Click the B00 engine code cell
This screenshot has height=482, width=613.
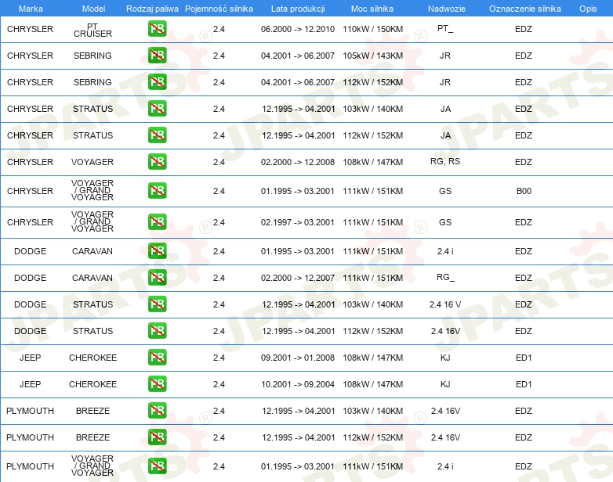point(524,191)
